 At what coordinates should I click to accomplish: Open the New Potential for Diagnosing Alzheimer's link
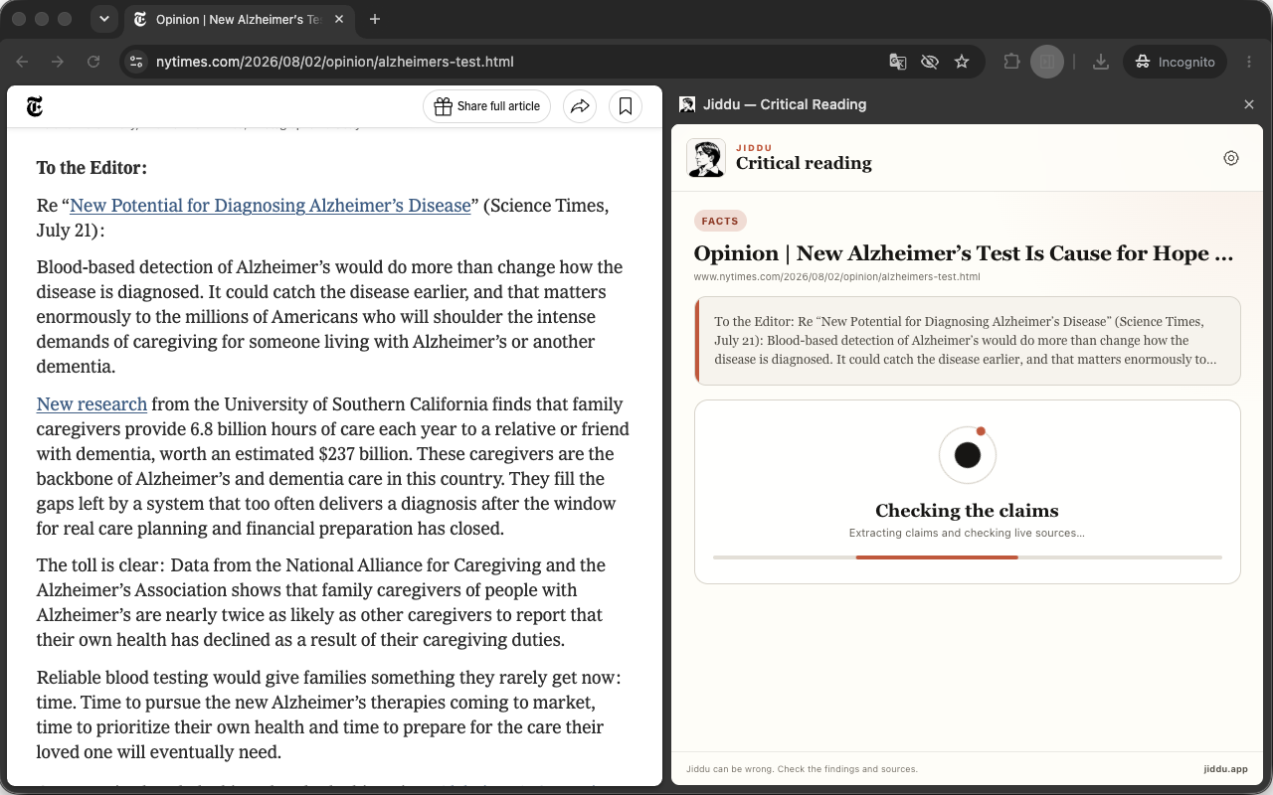[271, 206]
